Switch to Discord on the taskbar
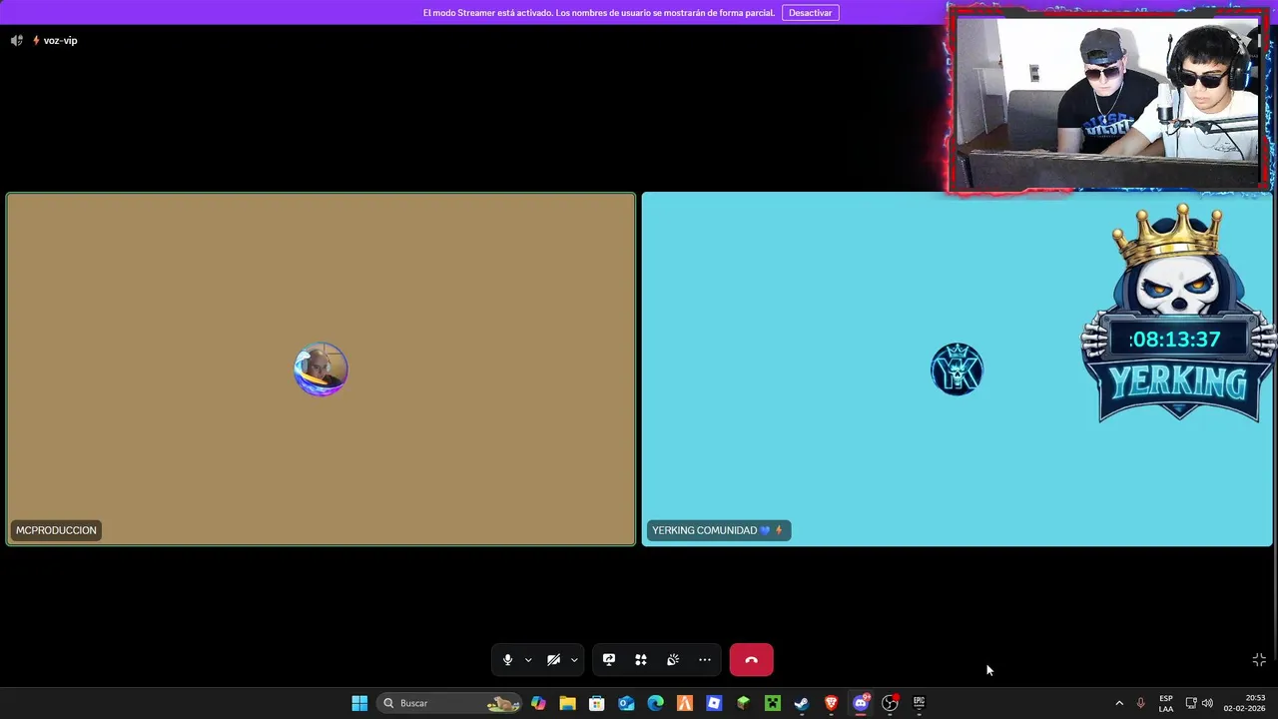Screen dimensions: 1278x719 pos(861,703)
